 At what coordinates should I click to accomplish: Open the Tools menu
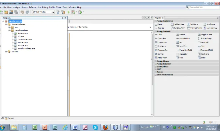65,7
